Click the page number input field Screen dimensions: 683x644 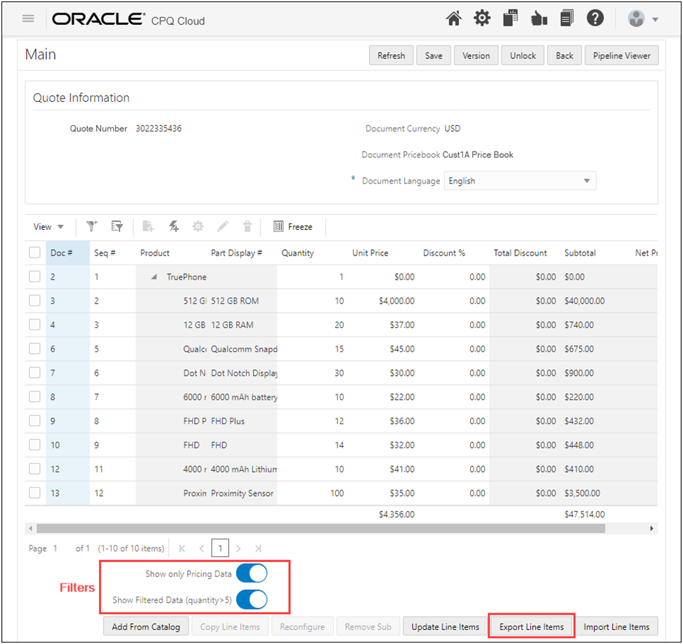221,548
